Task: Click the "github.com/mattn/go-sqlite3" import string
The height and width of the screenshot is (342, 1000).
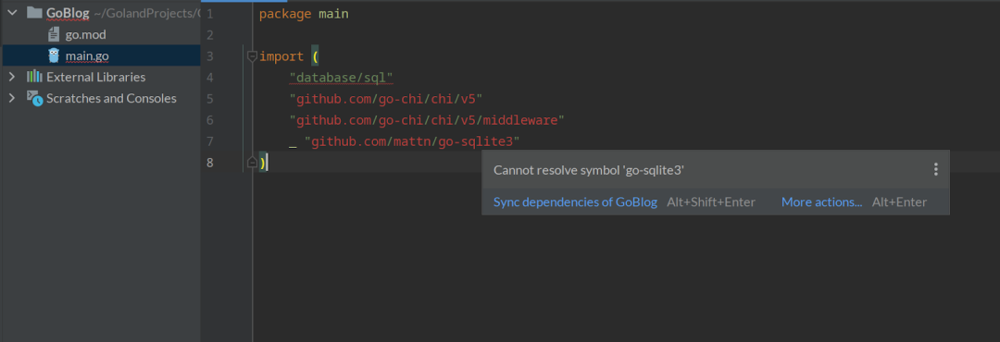Action: pos(412,140)
